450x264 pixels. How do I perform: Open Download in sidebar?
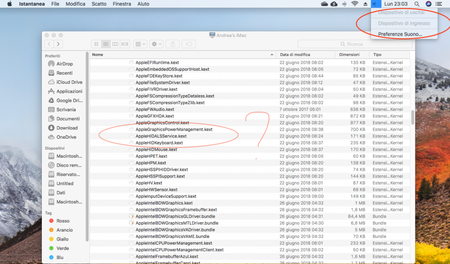tap(67, 128)
